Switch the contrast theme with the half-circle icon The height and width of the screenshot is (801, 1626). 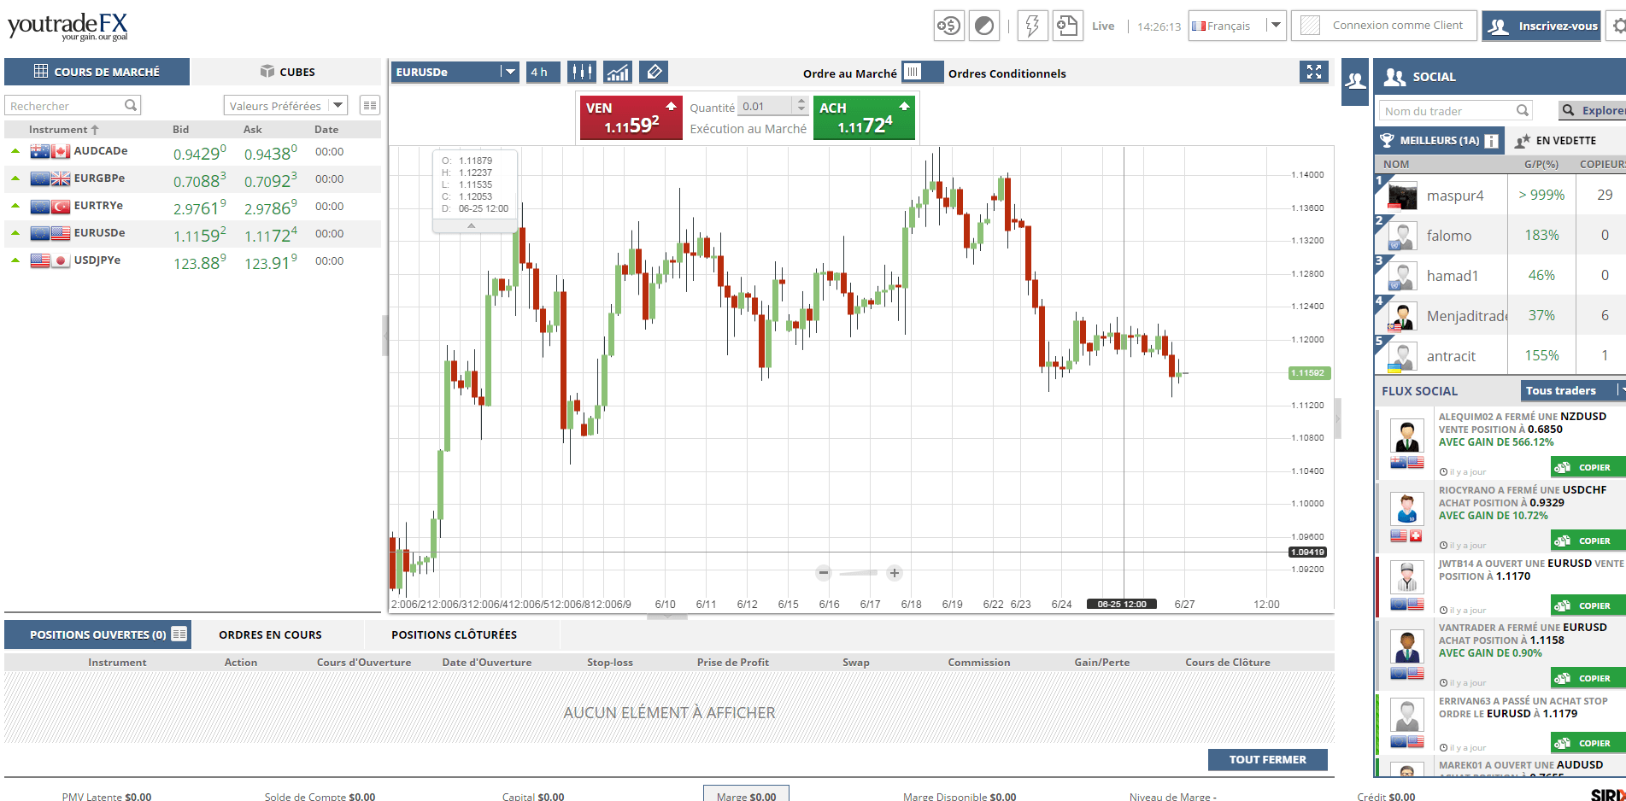click(984, 25)
